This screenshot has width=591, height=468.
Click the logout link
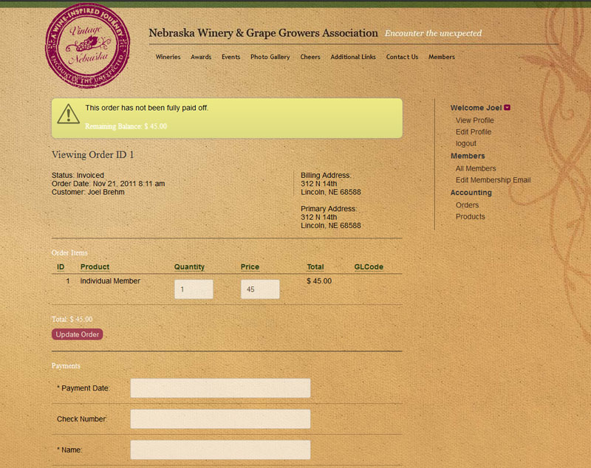click(x=466, y=144)
